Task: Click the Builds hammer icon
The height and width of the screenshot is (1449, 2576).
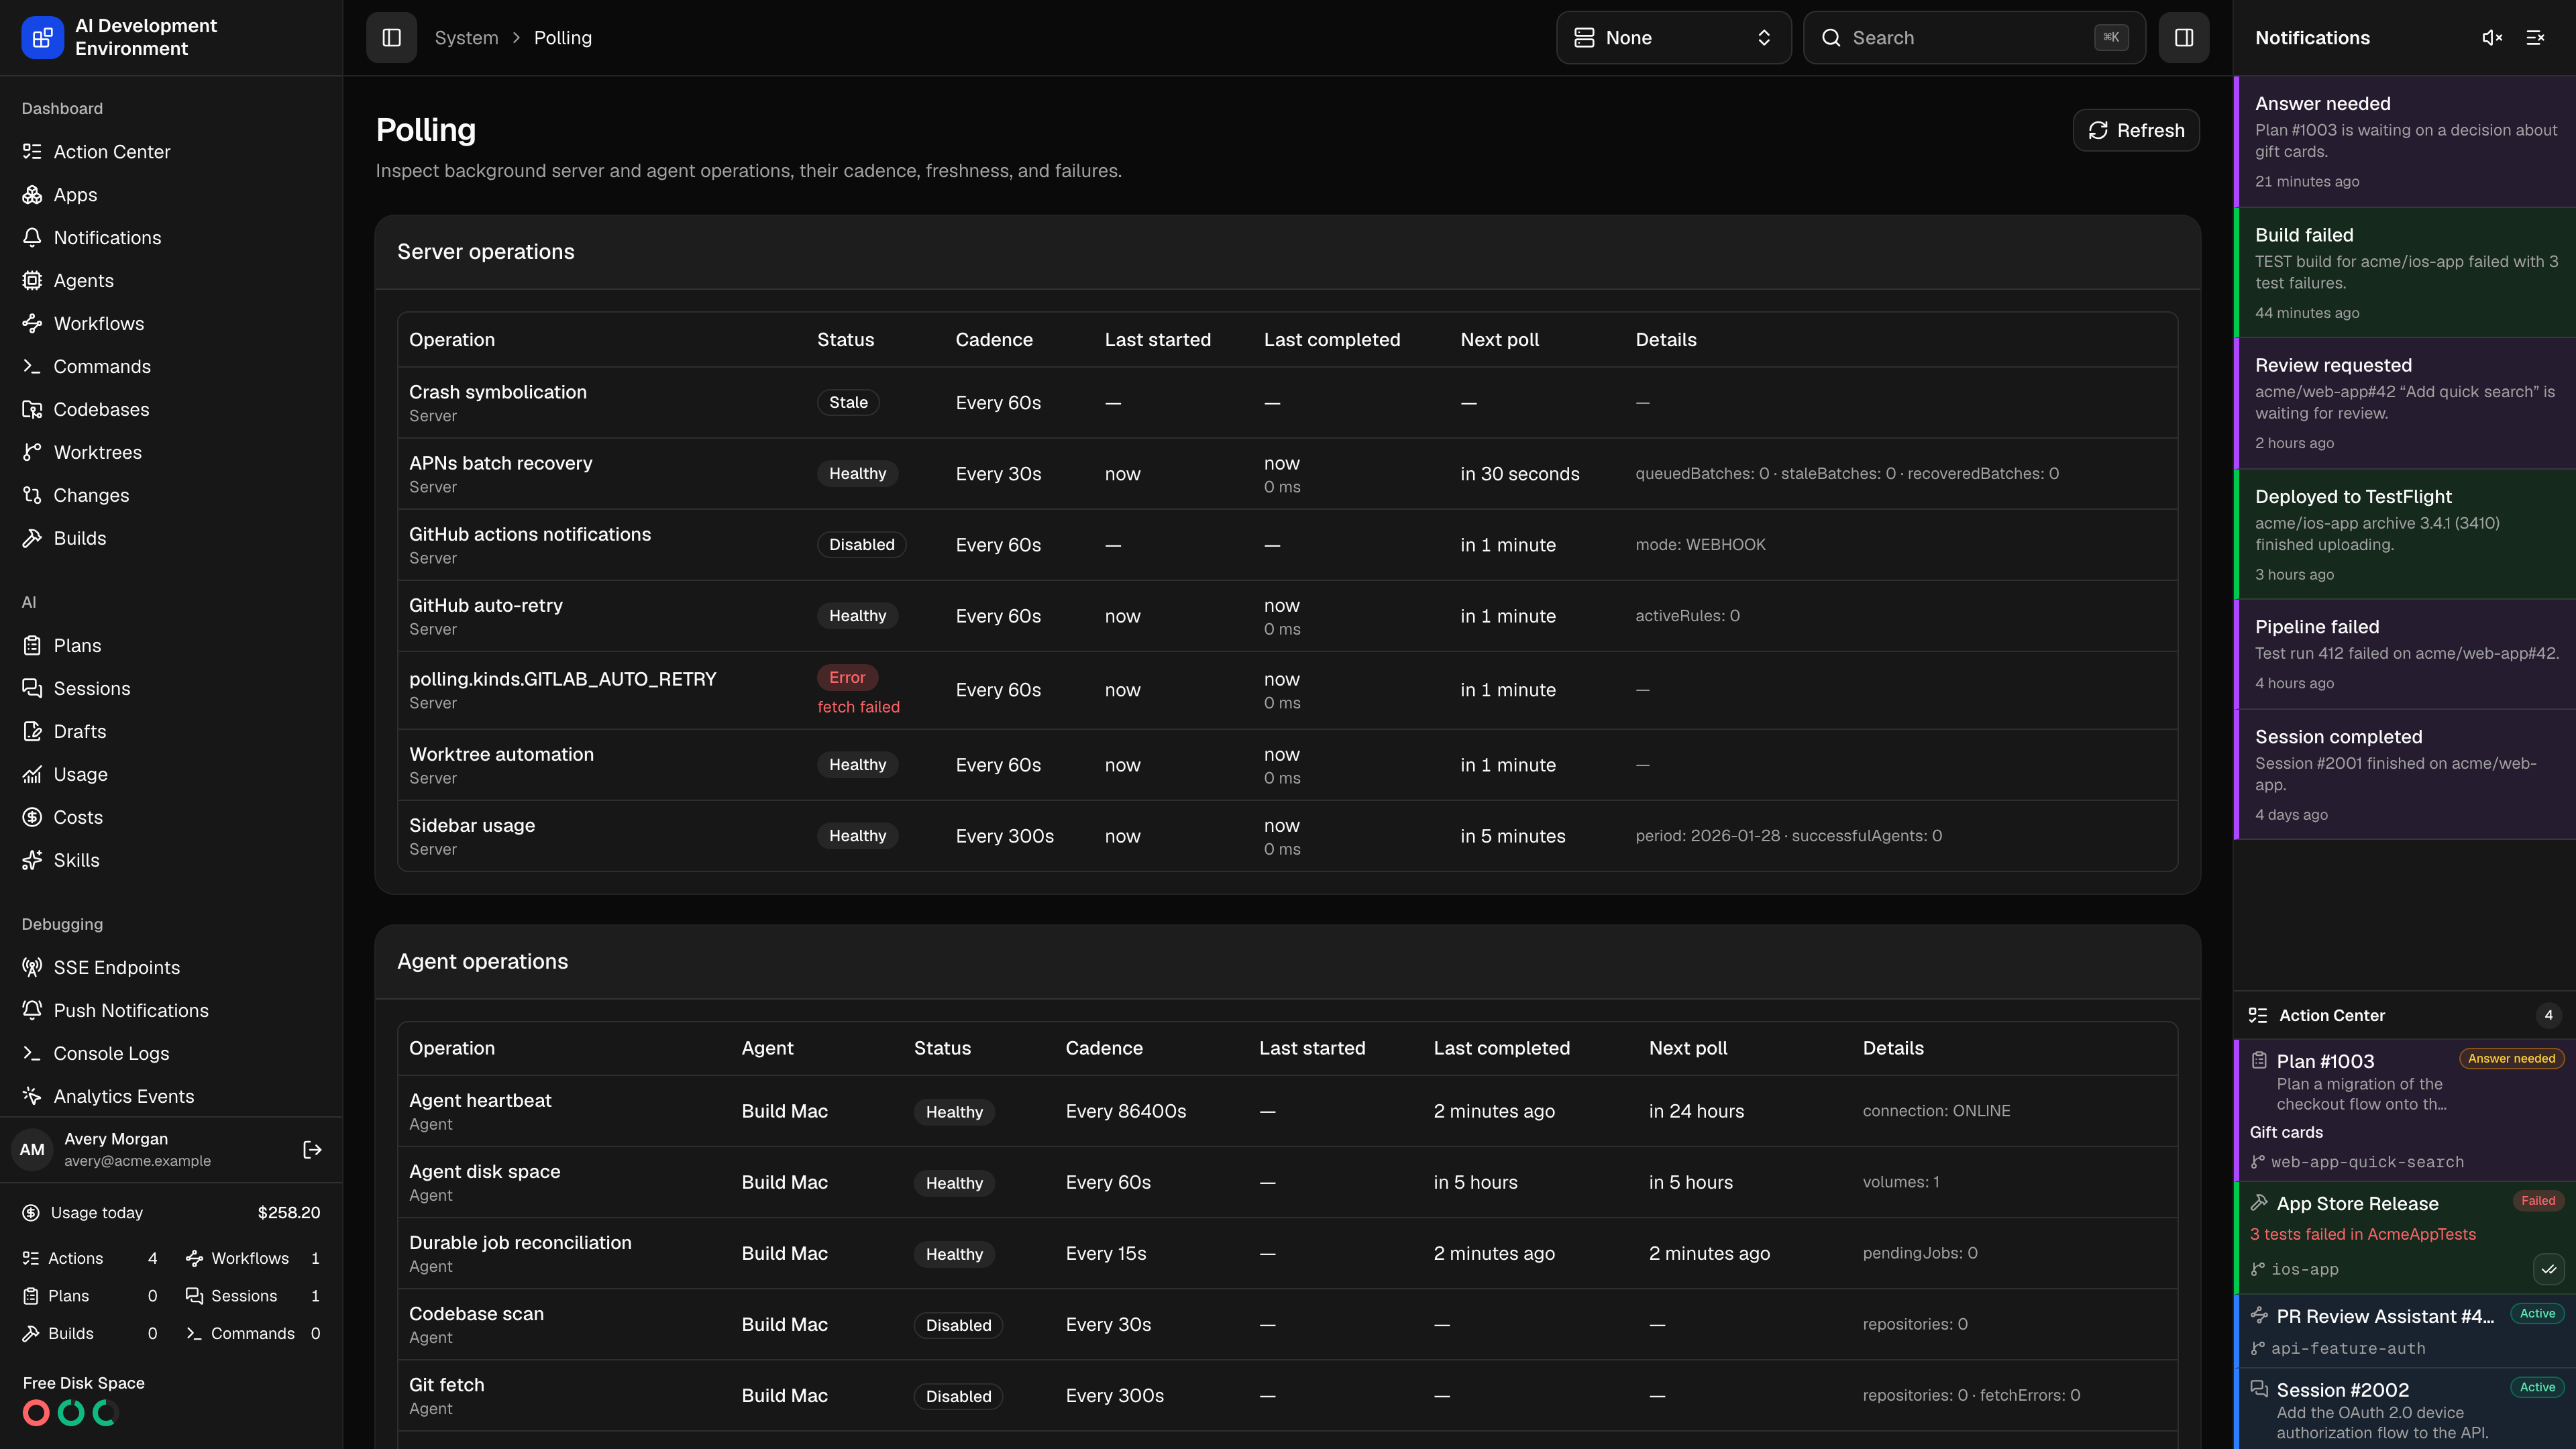Action: tap(32, 539)
